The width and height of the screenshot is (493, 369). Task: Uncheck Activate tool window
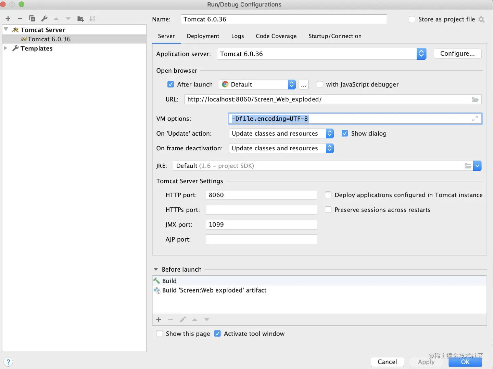point(217,334)
